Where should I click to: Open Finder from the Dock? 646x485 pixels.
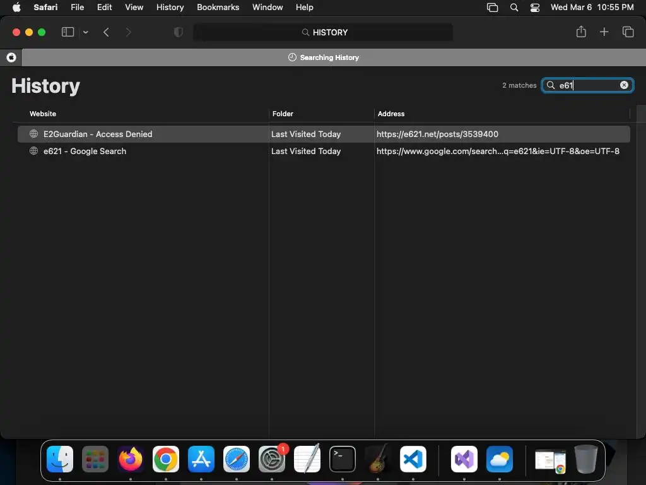(60, 459)
